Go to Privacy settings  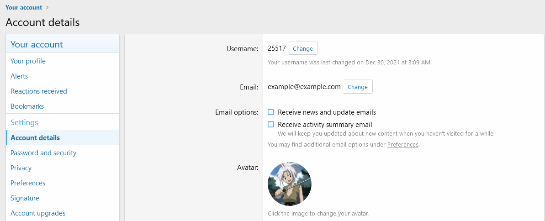pyautogui.click(x=21, y=168)
